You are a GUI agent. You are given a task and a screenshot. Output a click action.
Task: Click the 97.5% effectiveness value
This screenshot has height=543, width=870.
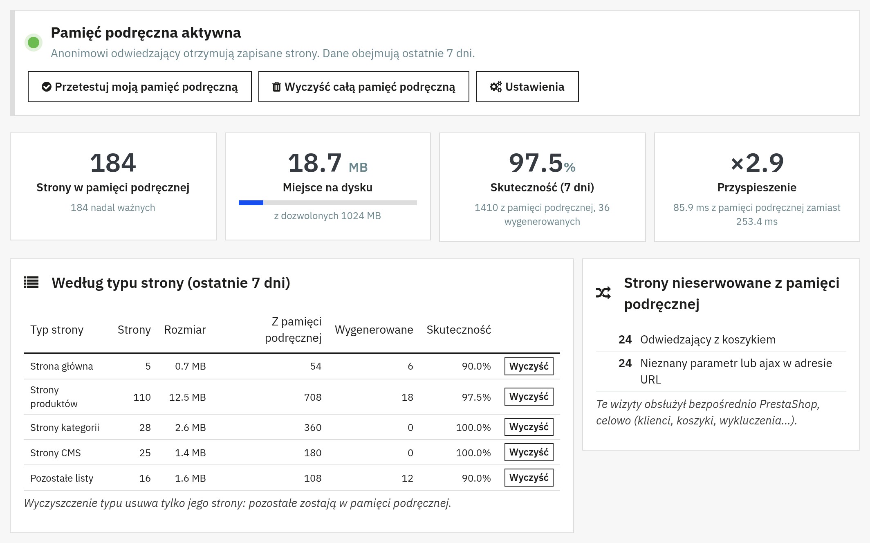click(x=542, y=163)
